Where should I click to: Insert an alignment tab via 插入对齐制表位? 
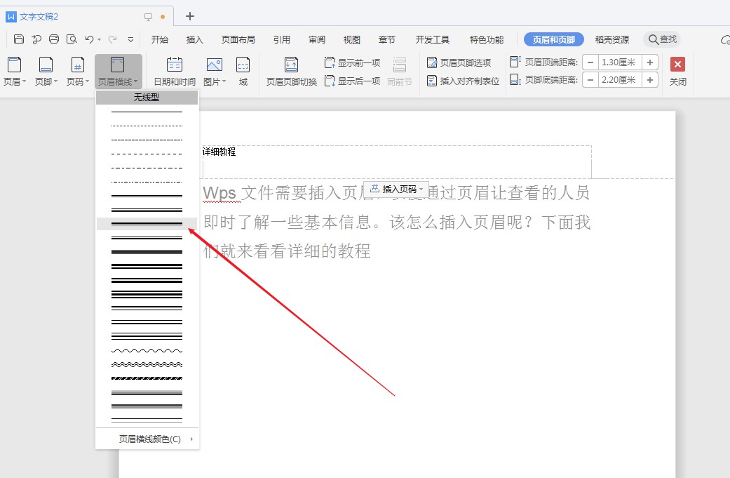pyautogui.click(x=462, y=79)
